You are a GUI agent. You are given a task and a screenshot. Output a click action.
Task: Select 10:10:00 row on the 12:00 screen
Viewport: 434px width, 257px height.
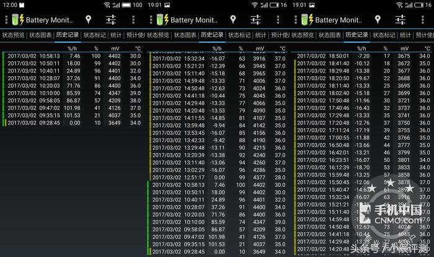[73, 93]
